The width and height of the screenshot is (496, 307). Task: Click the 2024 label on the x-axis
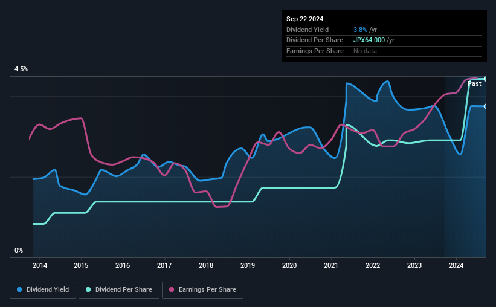[456, 265]
